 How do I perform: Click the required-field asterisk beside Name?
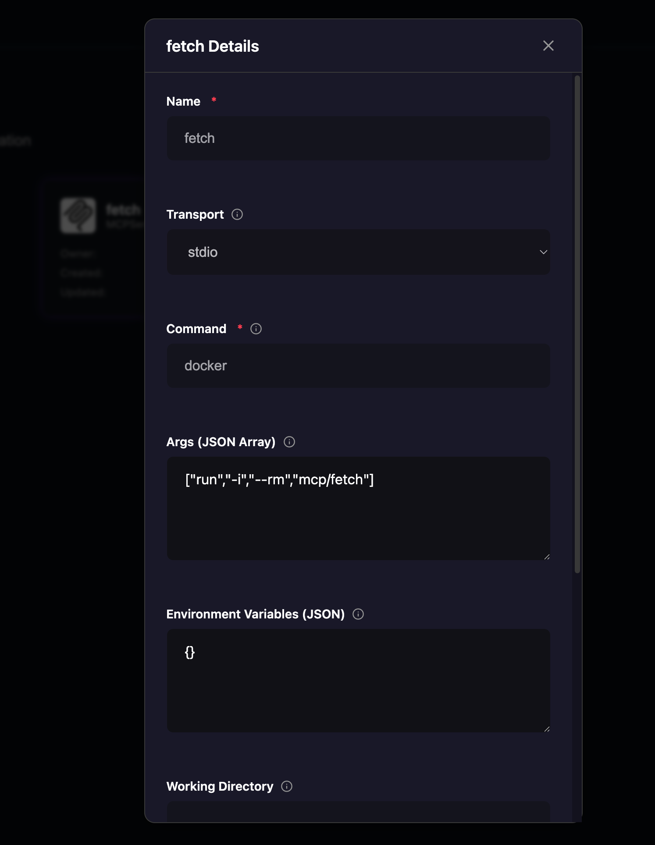tap(214, 100)
